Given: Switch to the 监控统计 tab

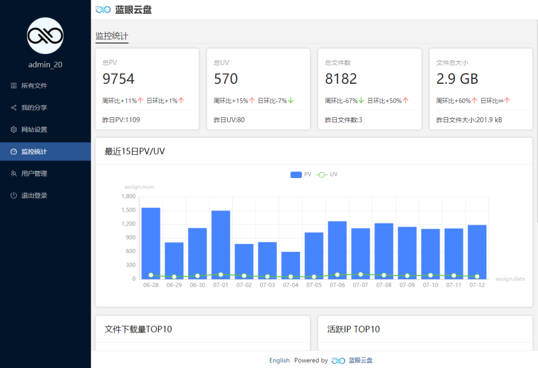Looking at the screenshot, I should coord(112,36).
